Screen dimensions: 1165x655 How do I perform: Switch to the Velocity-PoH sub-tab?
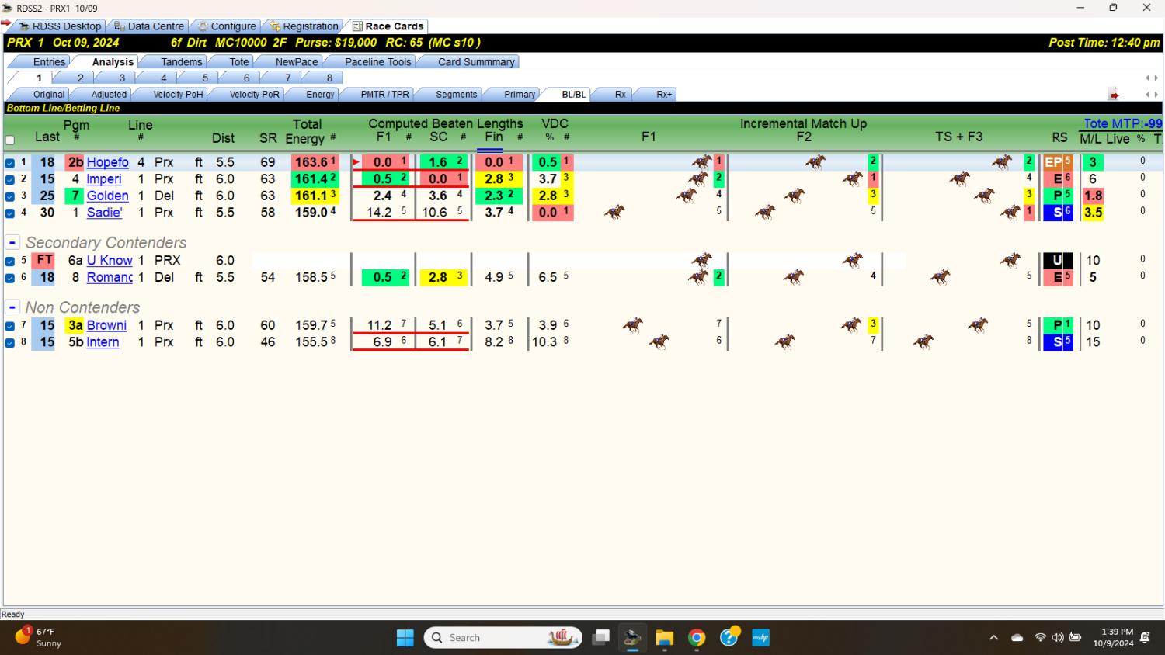[x=178, y=95]
